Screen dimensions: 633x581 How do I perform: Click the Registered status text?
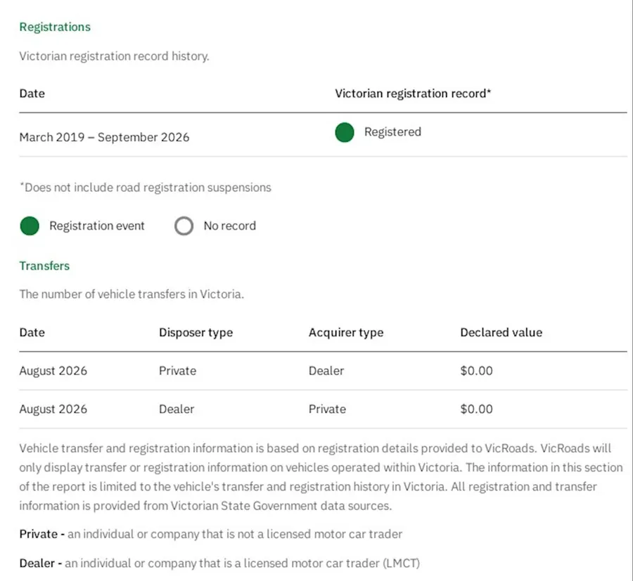(x=392, y=132)
